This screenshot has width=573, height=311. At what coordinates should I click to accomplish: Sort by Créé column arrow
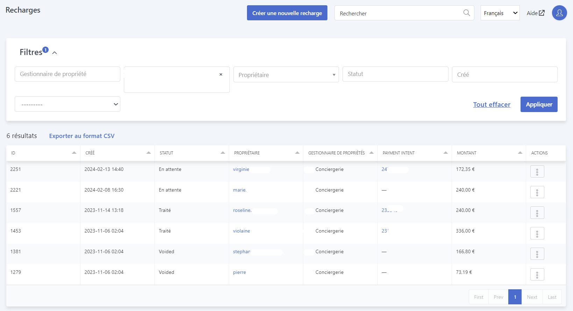pyautogui.click(x=148, y=153)
